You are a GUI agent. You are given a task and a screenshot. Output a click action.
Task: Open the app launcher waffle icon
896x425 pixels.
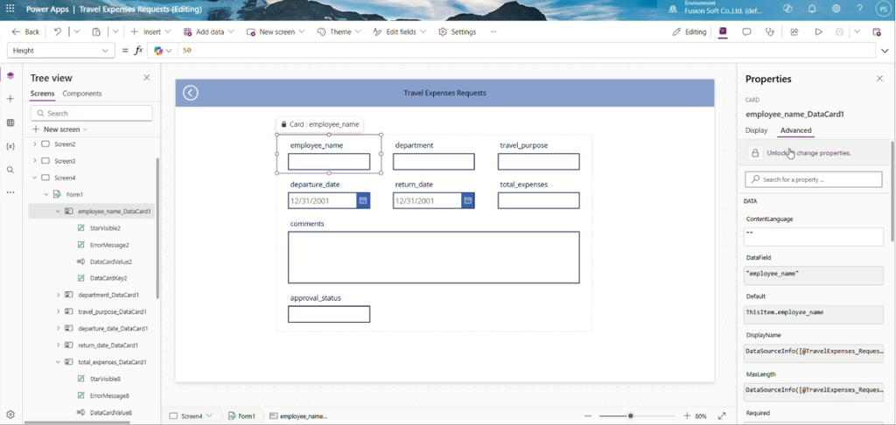pyautogui.click(x=10, y=9)
